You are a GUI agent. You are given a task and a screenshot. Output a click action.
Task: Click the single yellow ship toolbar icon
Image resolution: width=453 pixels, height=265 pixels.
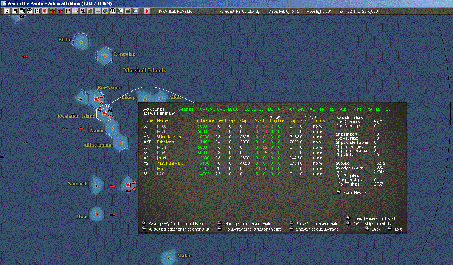(75, 11)
